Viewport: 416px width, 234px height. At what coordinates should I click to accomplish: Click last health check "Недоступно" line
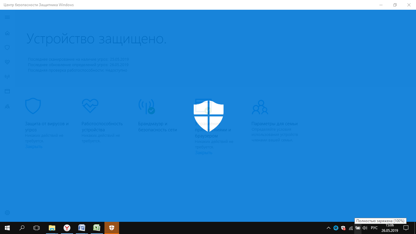click(78, 70)
